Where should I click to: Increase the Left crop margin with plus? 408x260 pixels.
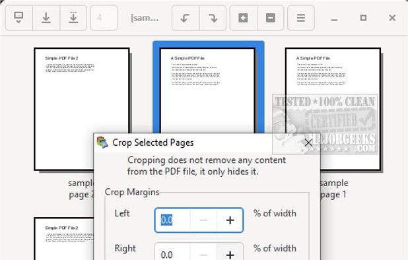pyautogui.click(x=230, y=220)
